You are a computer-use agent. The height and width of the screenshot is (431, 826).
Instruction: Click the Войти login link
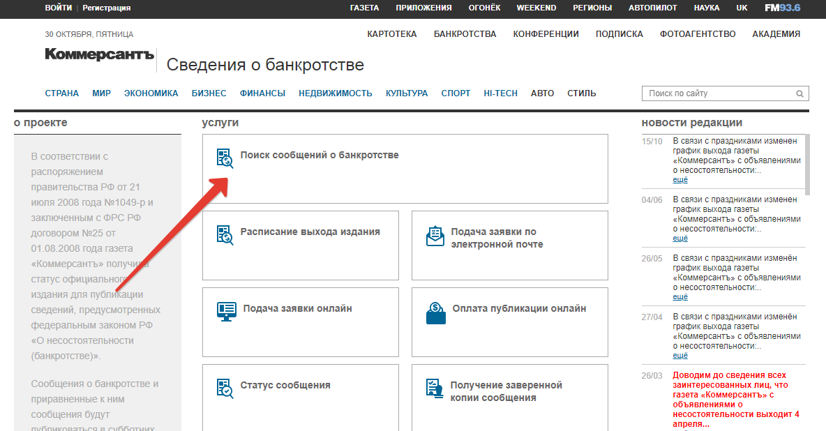tap(58, 8)
